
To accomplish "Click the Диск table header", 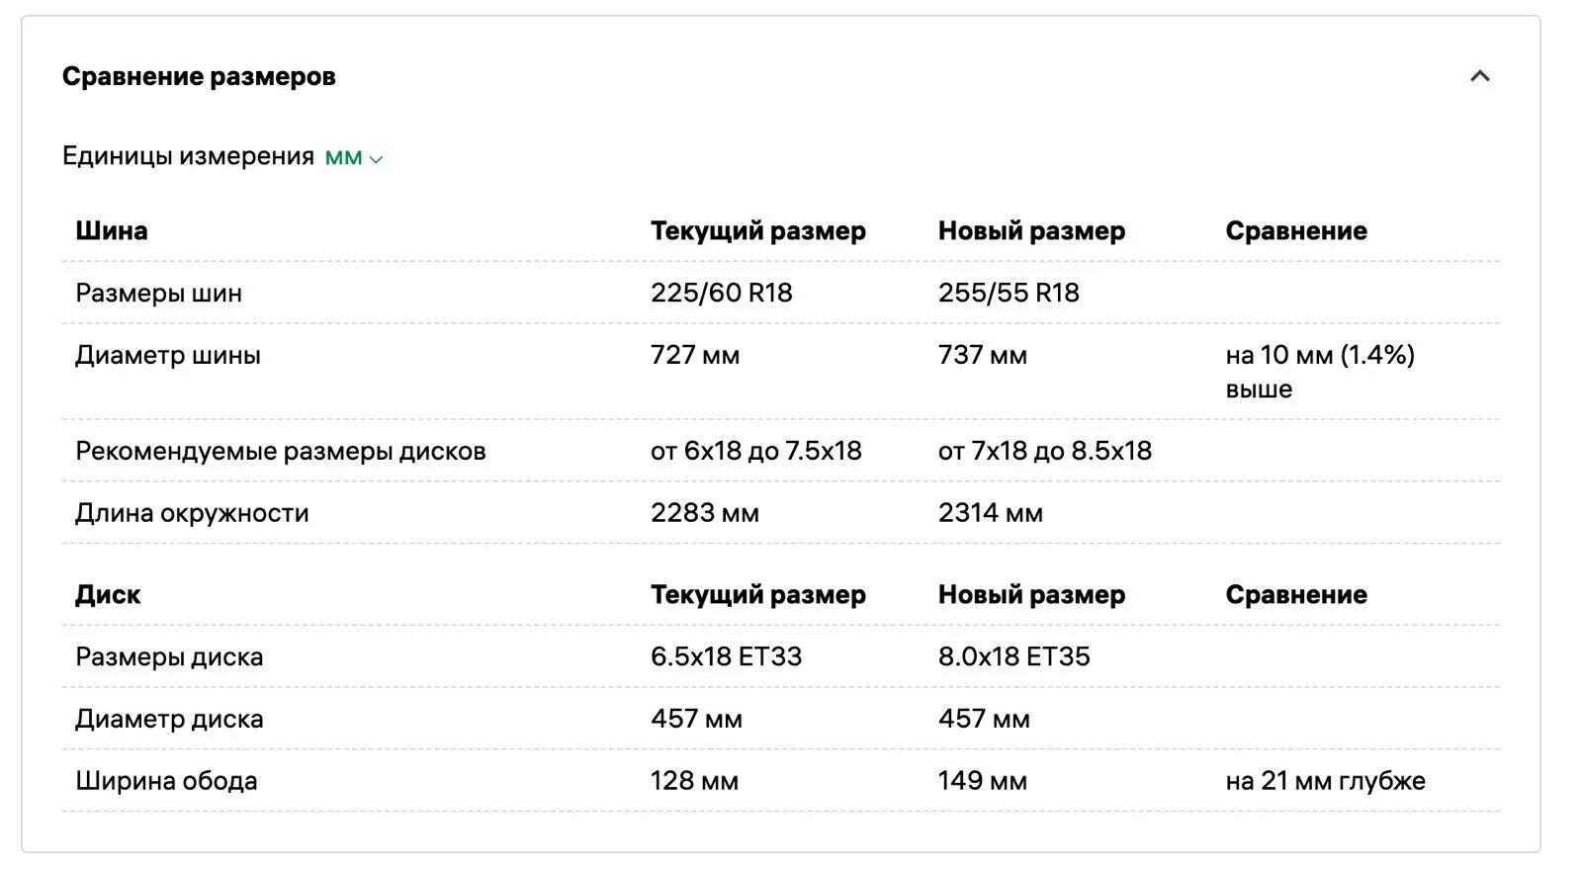I will [108, 595].
